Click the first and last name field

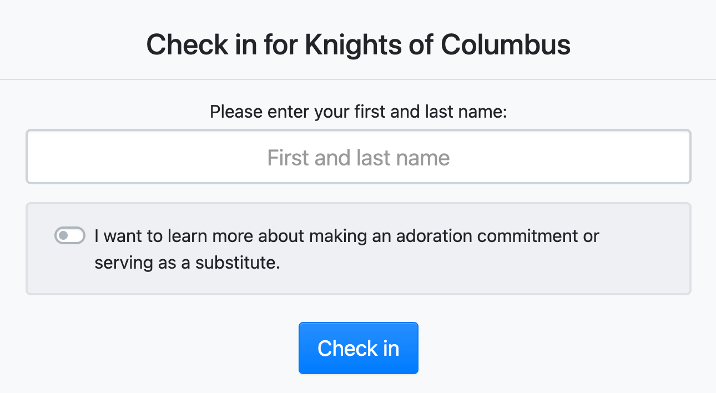coord(358,157)
